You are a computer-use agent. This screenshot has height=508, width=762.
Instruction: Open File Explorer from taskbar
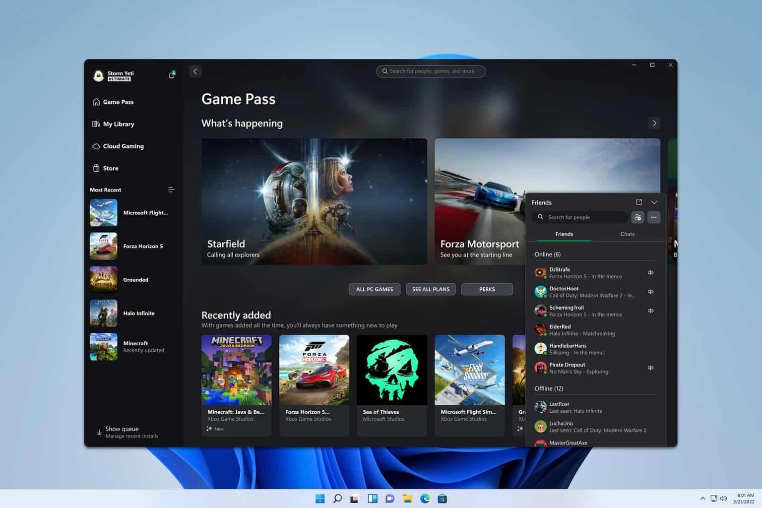coord(407,499)
